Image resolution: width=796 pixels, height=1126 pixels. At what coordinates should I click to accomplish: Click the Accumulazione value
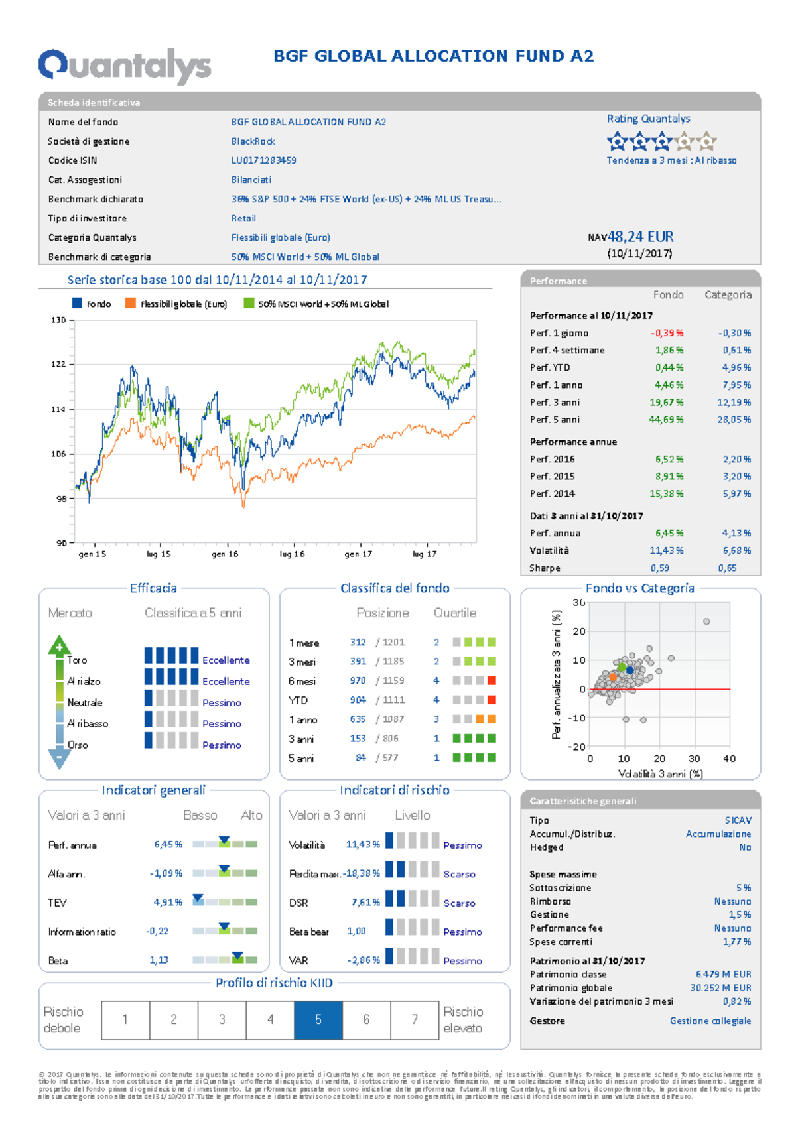[x=718, y=834]
